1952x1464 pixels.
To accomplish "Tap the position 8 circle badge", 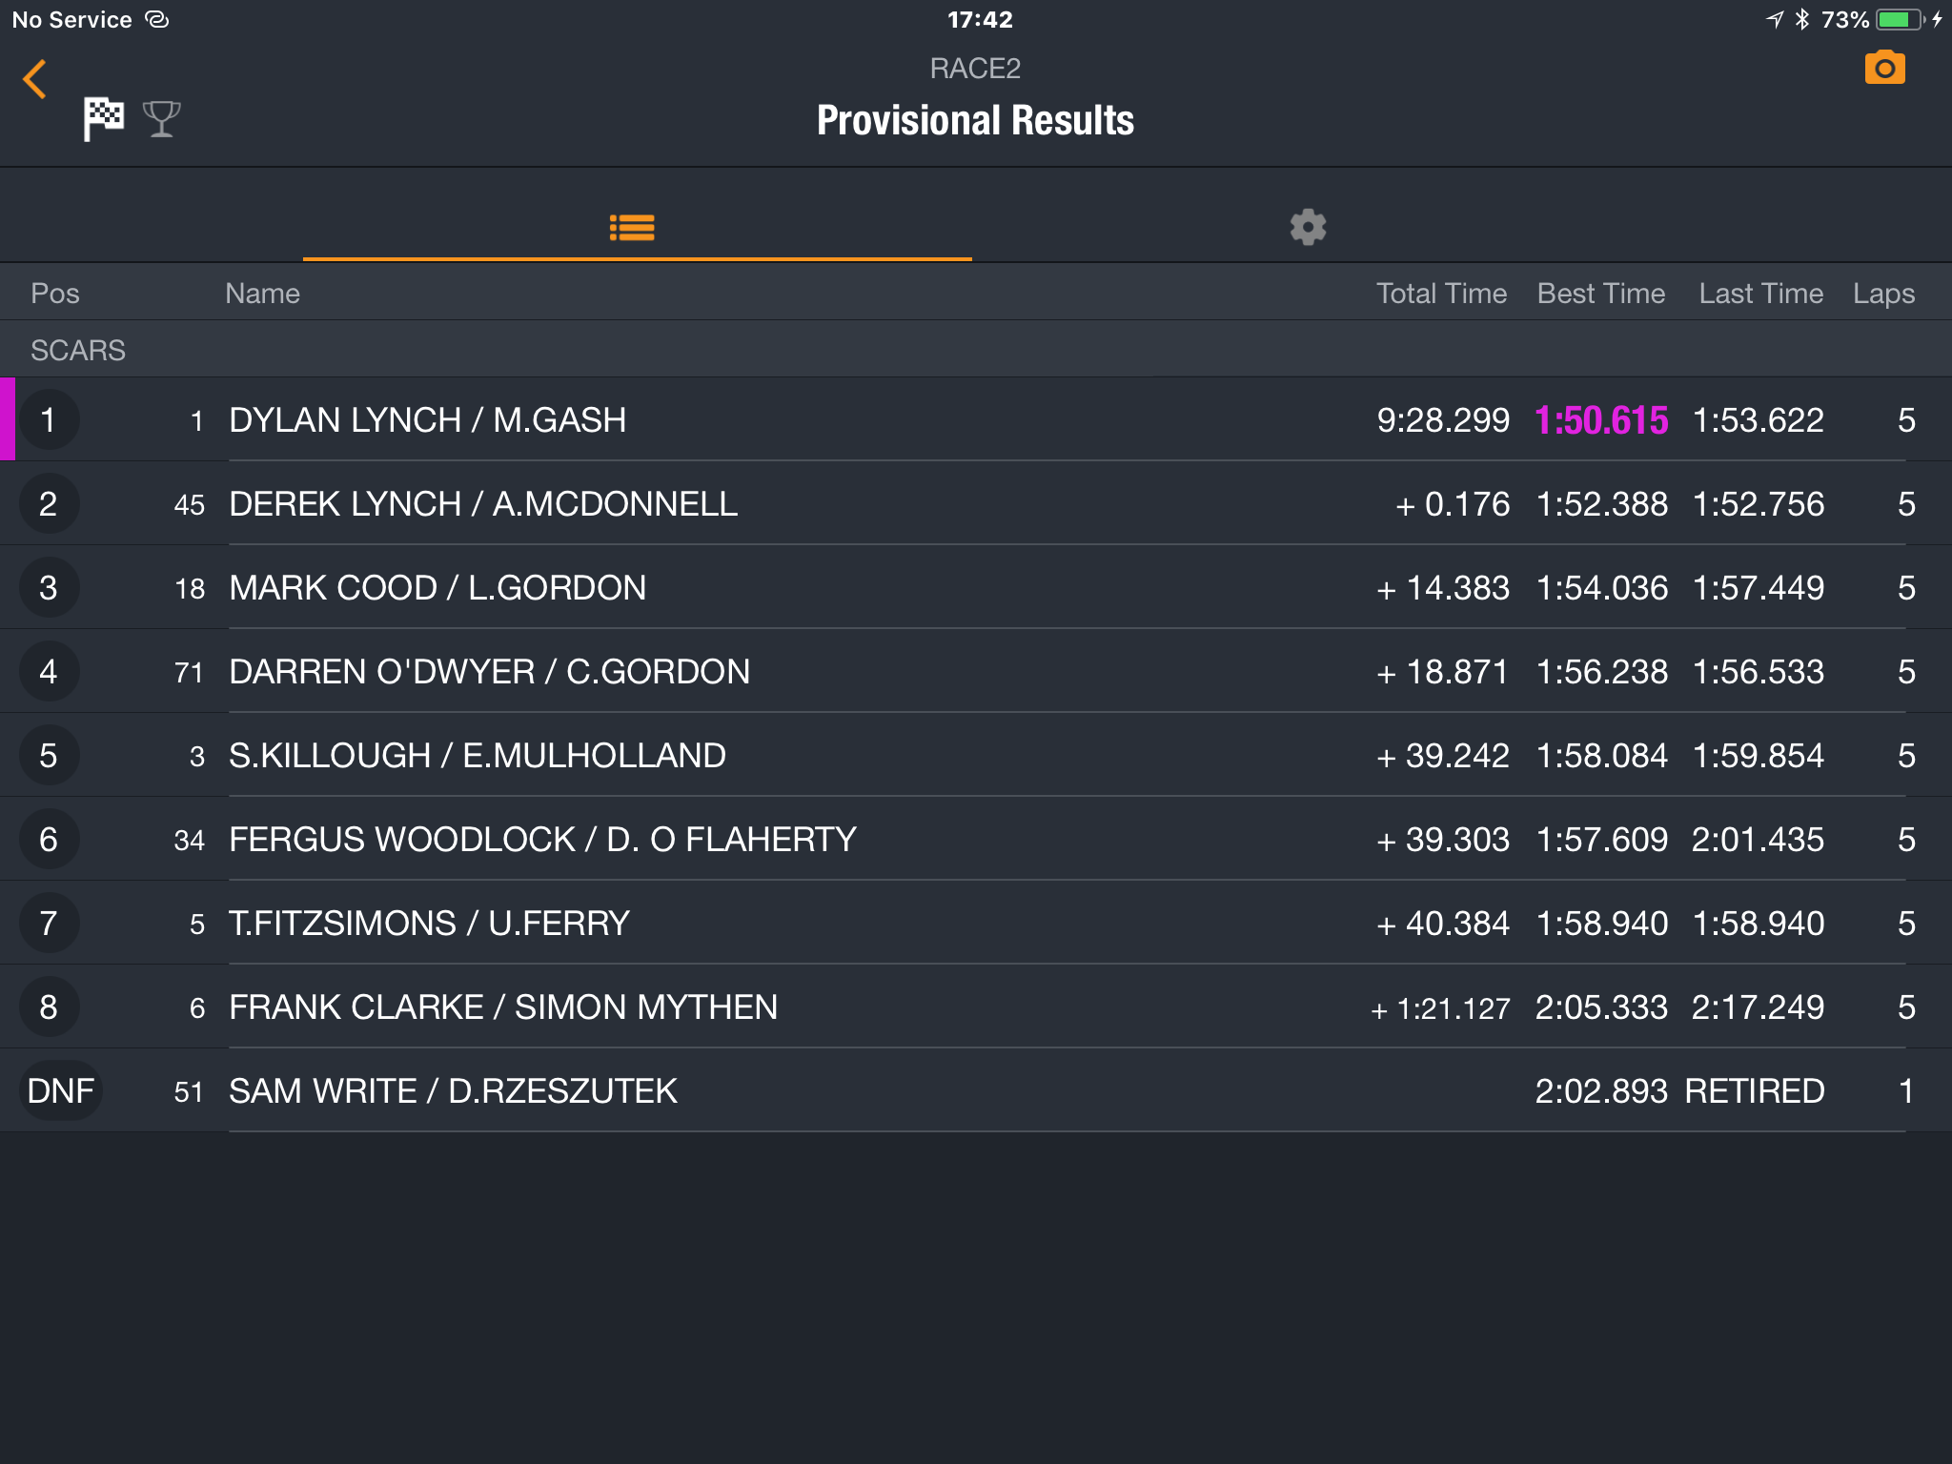I will [49, 1006].
